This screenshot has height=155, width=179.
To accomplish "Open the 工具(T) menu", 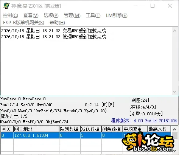I will (93, 15).
